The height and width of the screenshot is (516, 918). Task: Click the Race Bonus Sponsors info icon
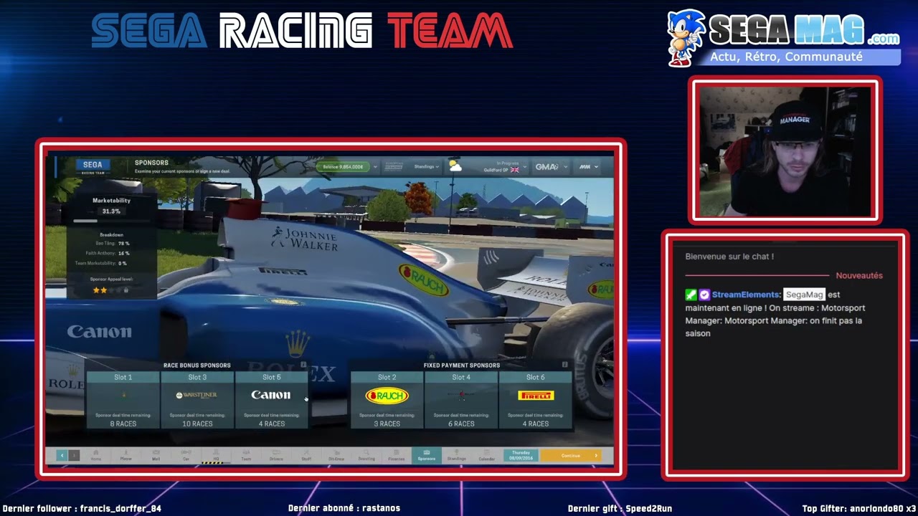[x=303, y=365]
